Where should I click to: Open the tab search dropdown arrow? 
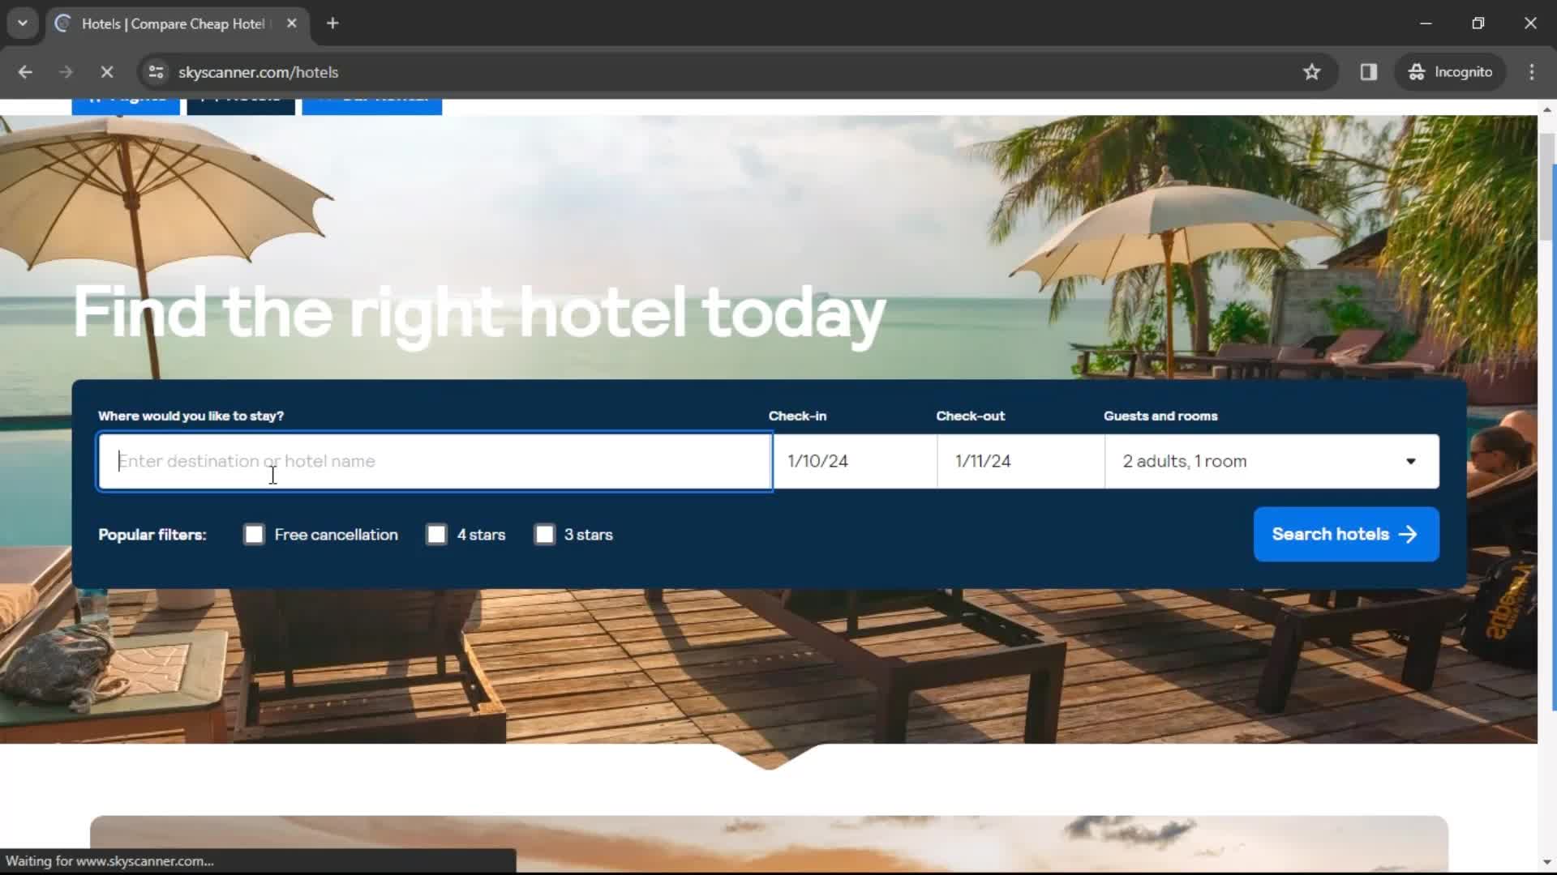(x=23, y=23)
